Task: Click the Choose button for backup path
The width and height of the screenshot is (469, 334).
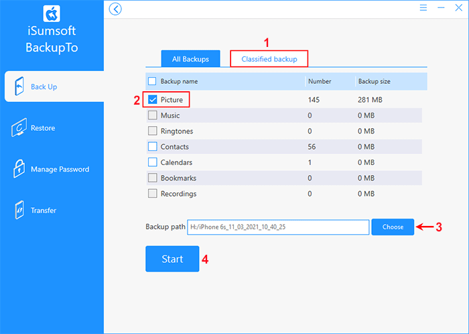Action: coord(393,227)
